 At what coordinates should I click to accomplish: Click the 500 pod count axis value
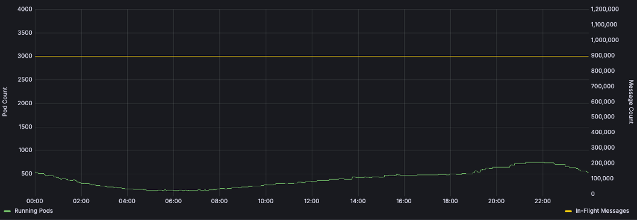tap(27, 174)
